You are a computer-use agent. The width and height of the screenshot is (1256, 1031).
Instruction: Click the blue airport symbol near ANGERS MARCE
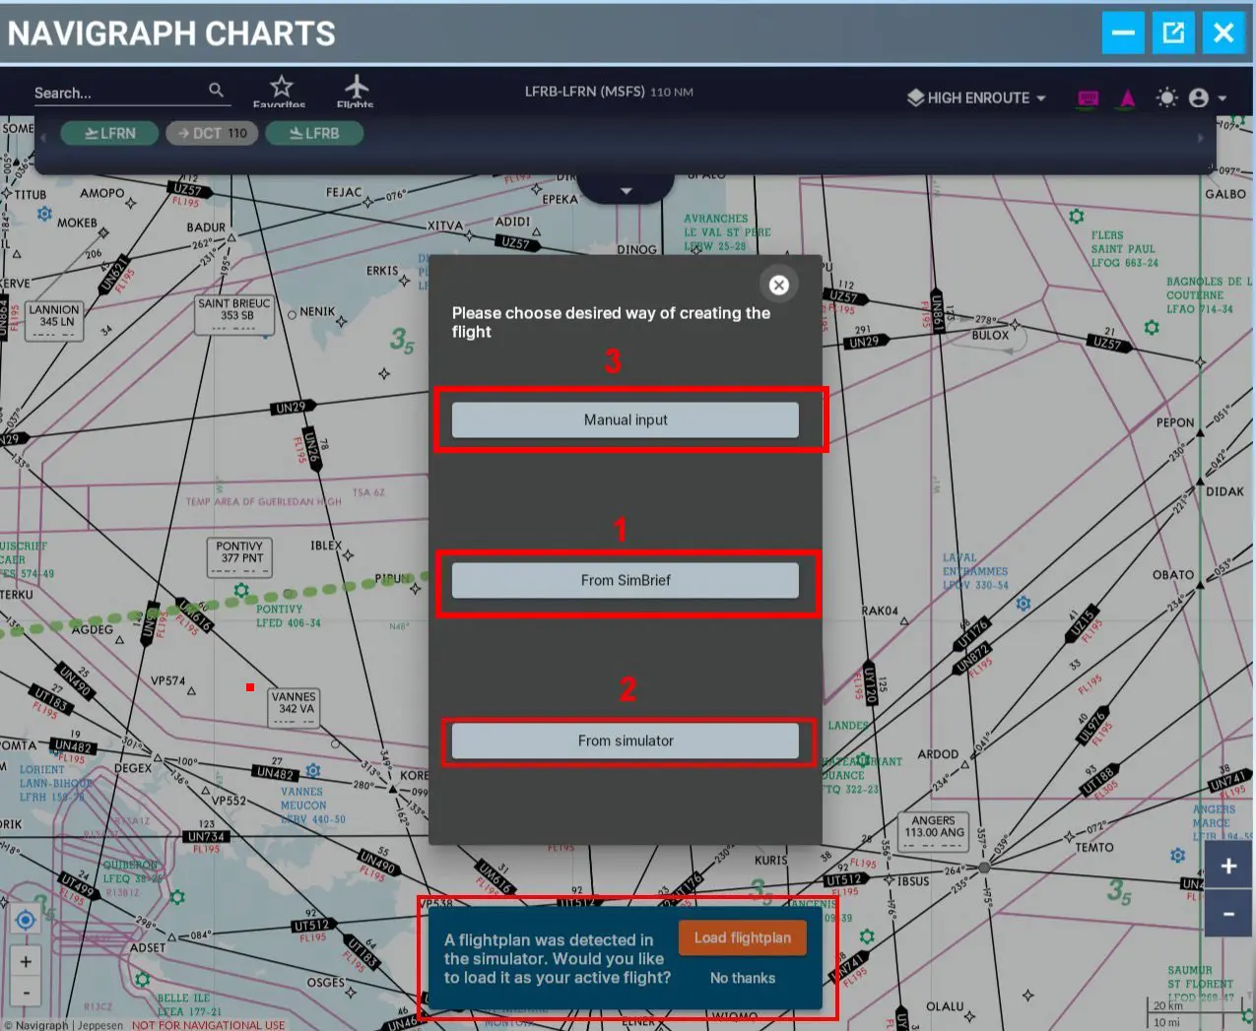[1177, 856]
